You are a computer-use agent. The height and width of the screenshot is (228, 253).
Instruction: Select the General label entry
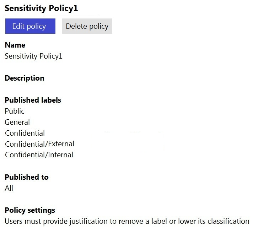click(x=17, y=122)
